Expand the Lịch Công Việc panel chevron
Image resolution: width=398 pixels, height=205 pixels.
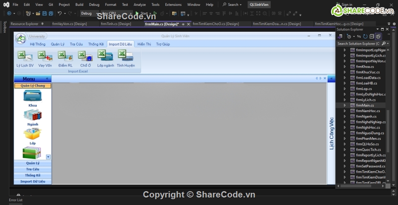(x=331, y=79)
